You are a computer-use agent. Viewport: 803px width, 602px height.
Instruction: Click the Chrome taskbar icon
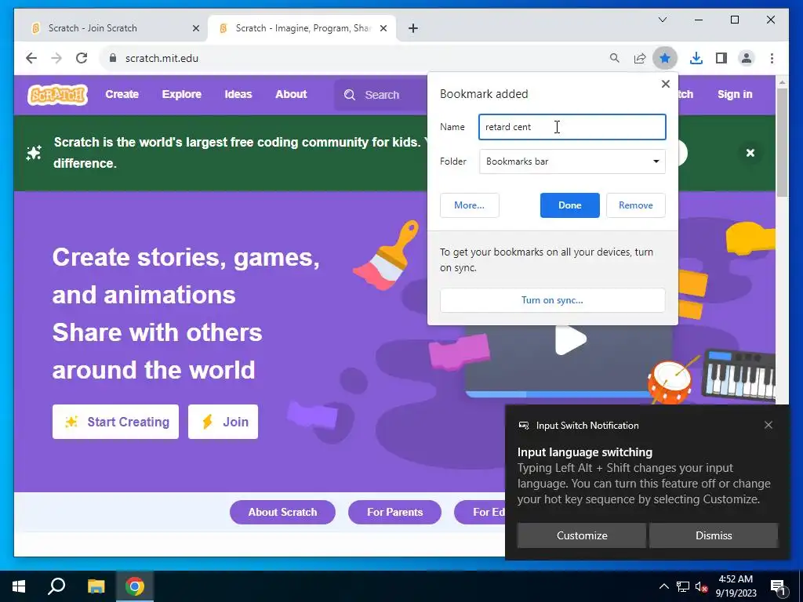click(135, 586)
